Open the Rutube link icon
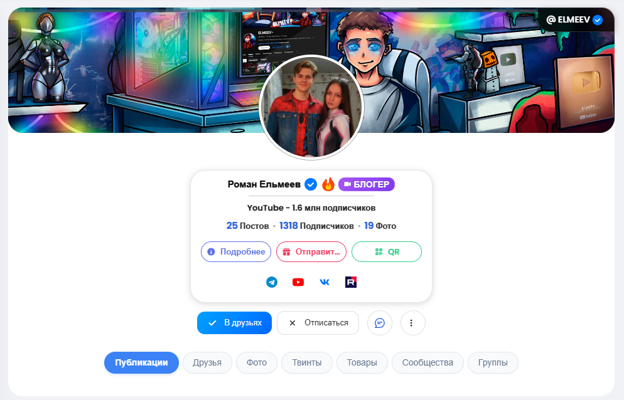 tap(351, 282)
